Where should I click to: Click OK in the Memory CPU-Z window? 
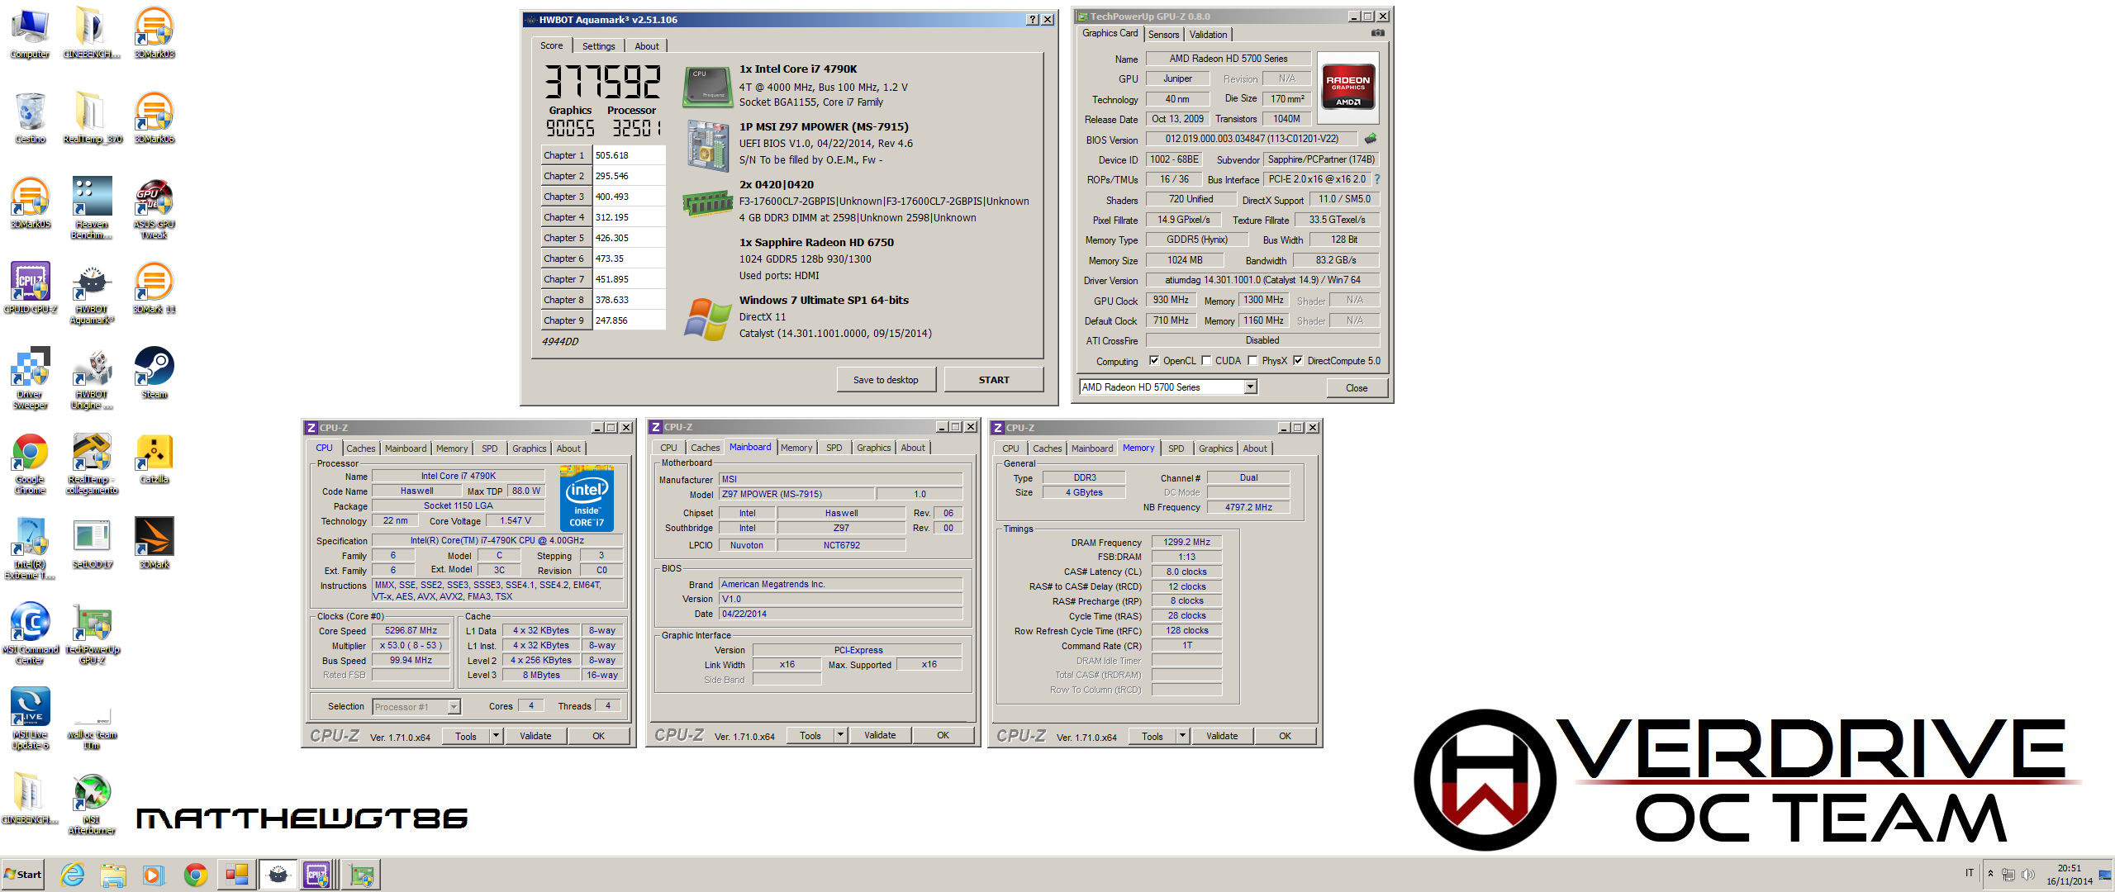pos(1285,736)
